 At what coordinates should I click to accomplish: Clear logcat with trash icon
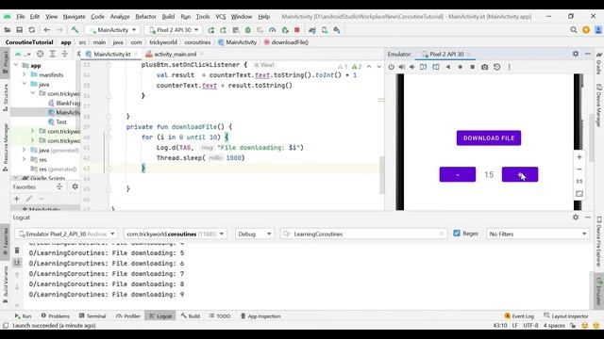[17, 250]
